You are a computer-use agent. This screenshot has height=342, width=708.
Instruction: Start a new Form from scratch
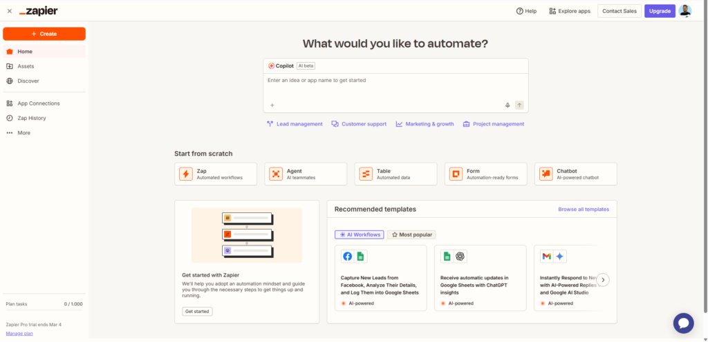pyautogui.click(x=485, y=174)
